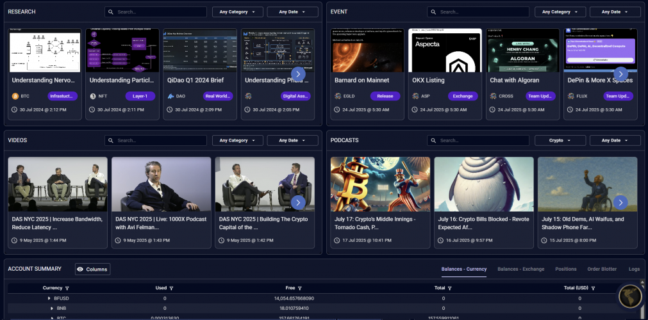Click the Free column filter icon
648x320 pixels.
(x=299, y=288)
